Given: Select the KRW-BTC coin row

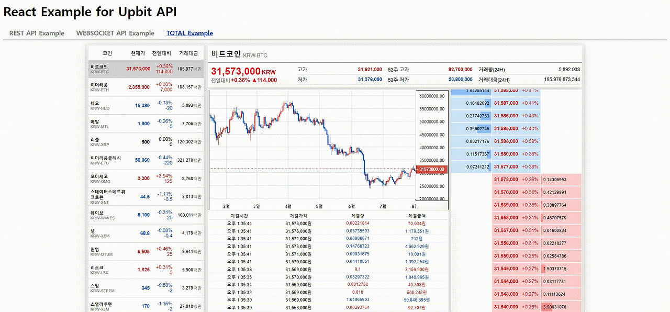Looking at the screenshot, I should (x=146, y=69).
